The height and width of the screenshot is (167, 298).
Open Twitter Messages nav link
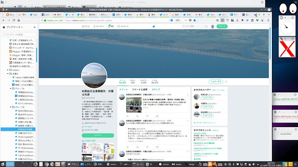point(123,26)
